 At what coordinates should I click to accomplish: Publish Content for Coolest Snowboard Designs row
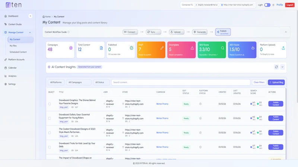tap(276, 132)
